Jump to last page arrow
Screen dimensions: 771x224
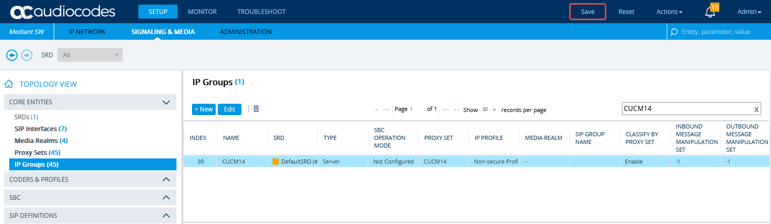[x=456, y=109]
